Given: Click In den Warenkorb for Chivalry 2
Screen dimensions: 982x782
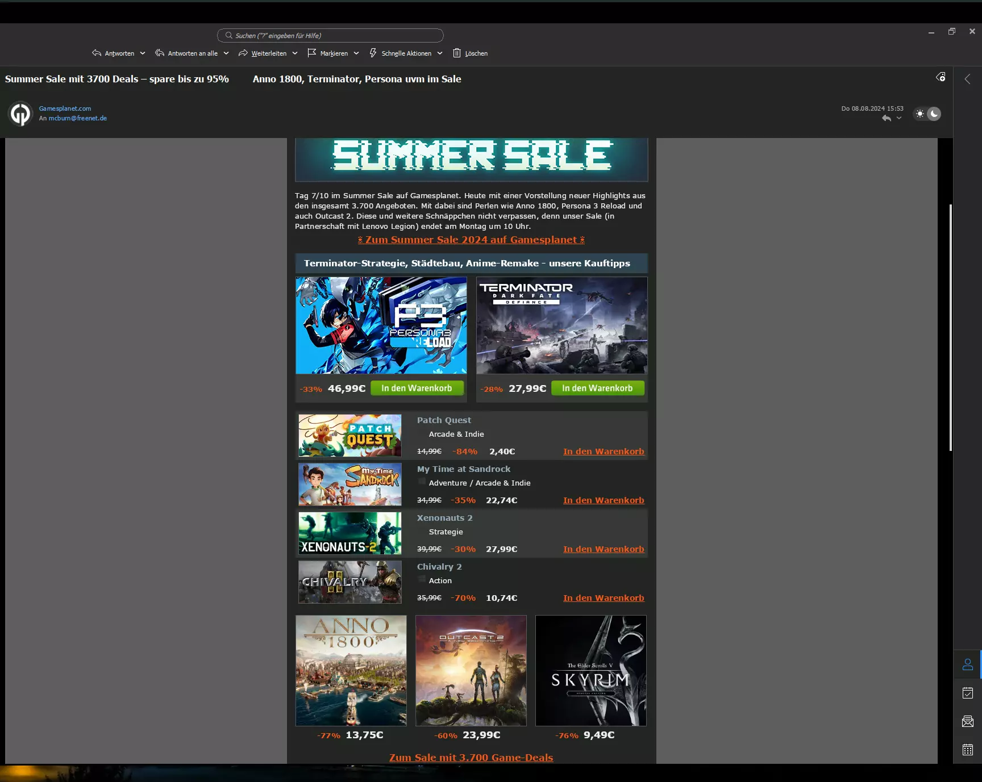Looking at the screenshot, I should tap(604, 598).
